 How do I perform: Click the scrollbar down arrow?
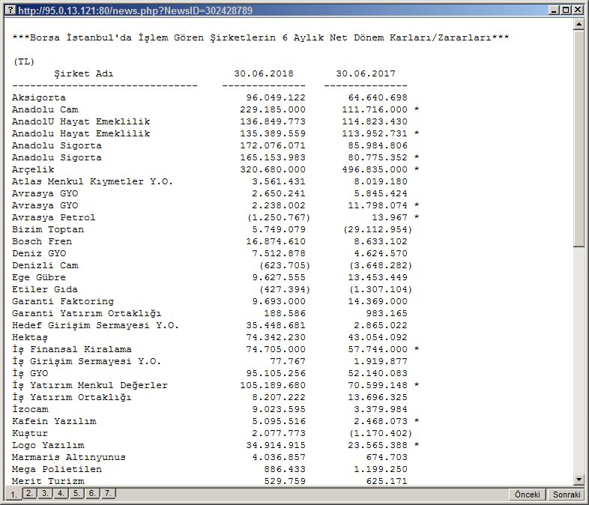pyautogui.click(x=579, y=479)
